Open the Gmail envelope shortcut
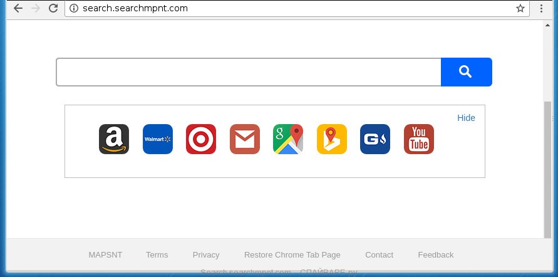This screenshot has width=558, height=277. tap(245, 139)
